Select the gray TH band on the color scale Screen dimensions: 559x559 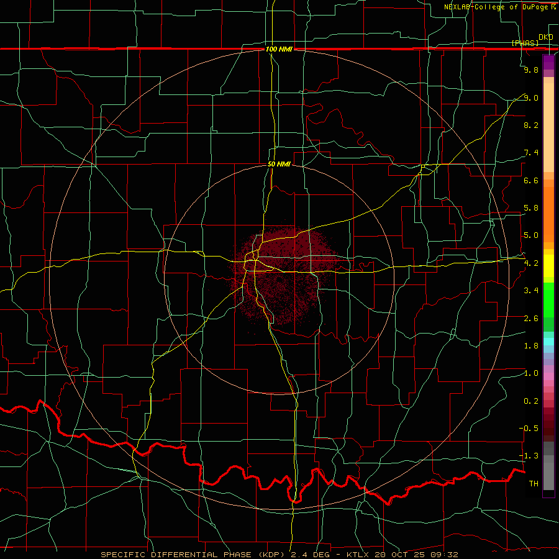(548, 476)
